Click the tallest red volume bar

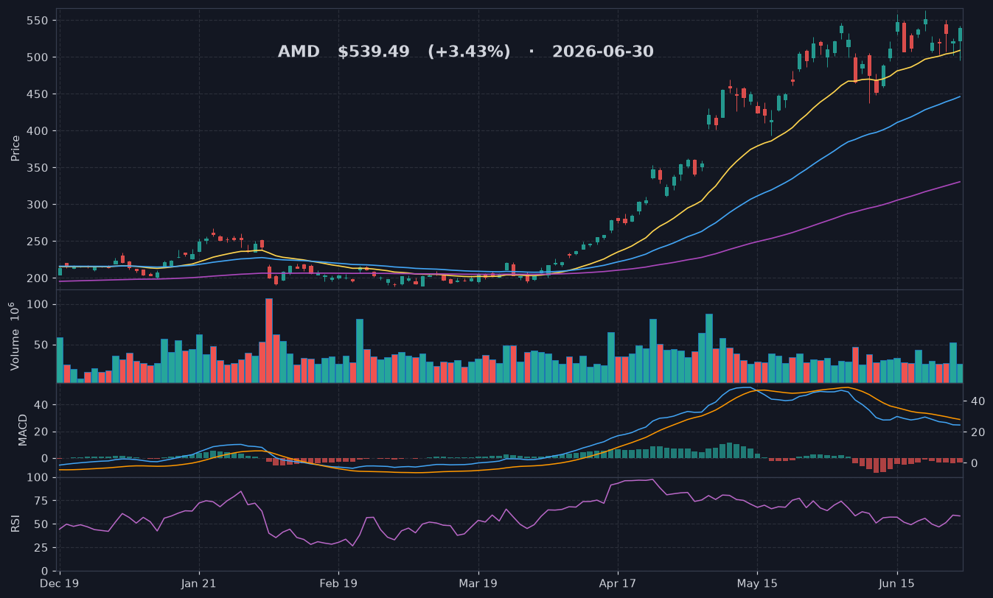[269, 340]
